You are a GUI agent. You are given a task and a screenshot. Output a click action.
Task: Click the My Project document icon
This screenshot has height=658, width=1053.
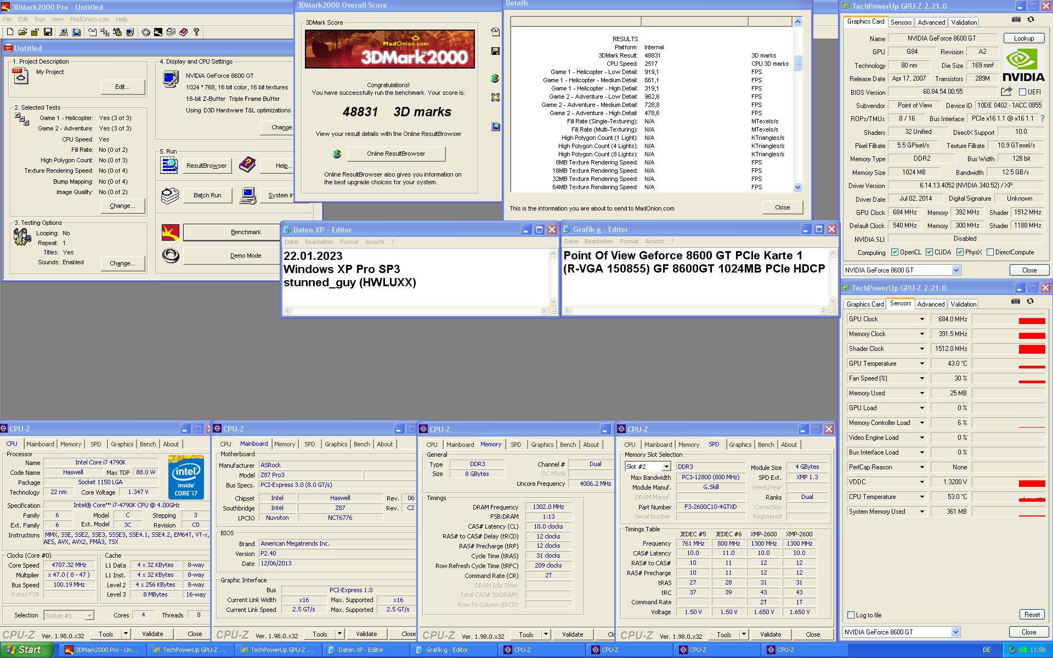[20, 76]
